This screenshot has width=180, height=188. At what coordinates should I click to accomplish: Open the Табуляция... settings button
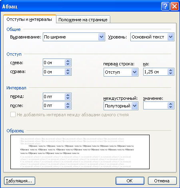20,181
